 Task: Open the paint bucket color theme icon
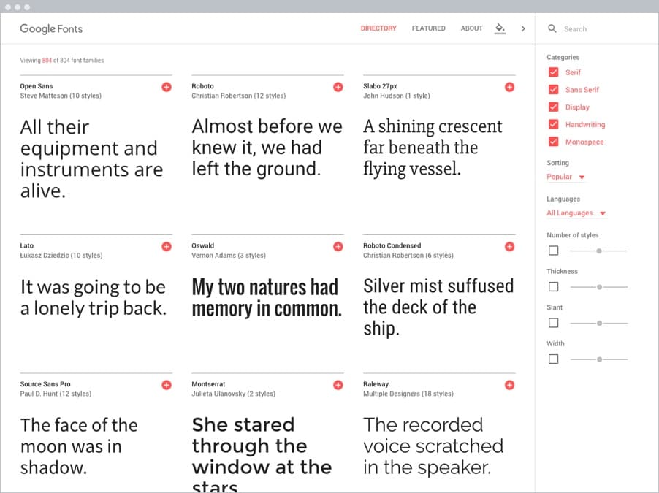click(500, 28)
